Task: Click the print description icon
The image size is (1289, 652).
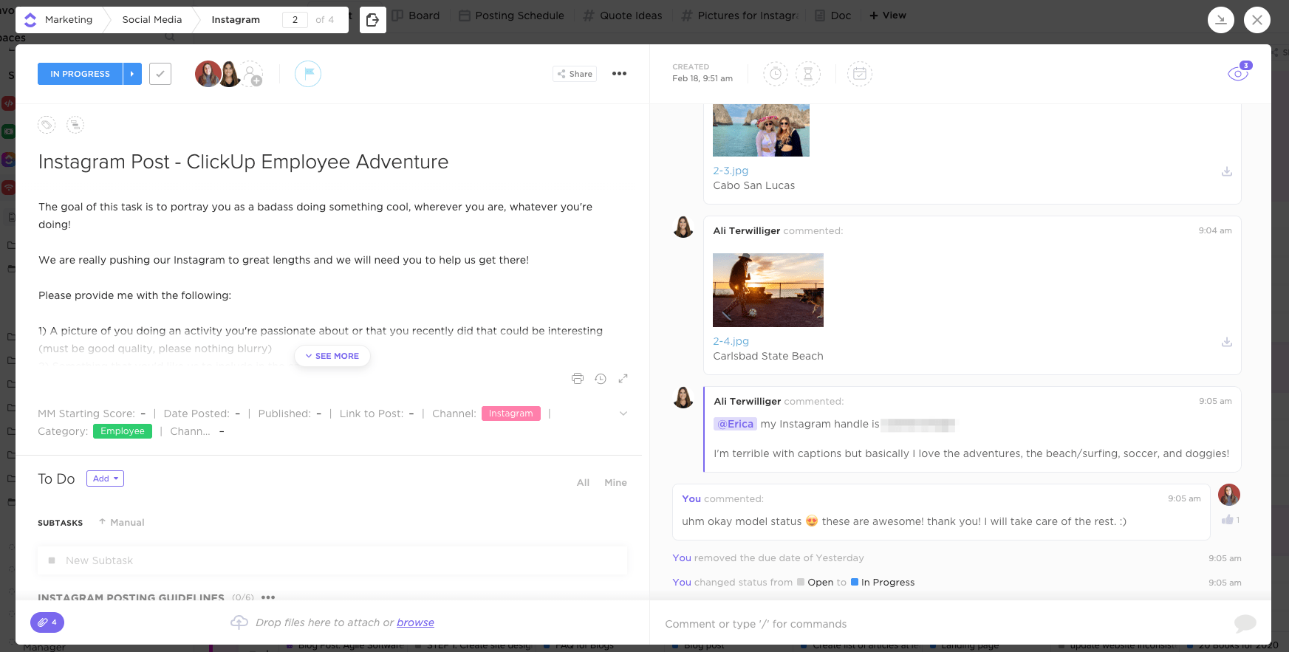Action: coord(578,379)
